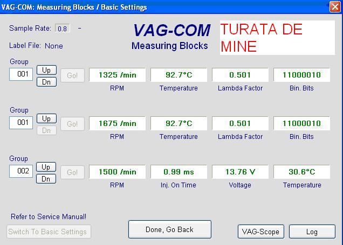This screenshot has width=343, height=245.
Task: Close the VAG-COM window
Action: coord(334,7)
